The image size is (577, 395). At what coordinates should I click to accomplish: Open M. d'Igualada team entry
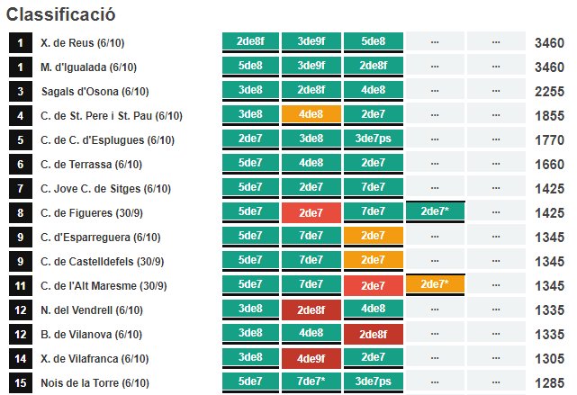coord(89,67)
